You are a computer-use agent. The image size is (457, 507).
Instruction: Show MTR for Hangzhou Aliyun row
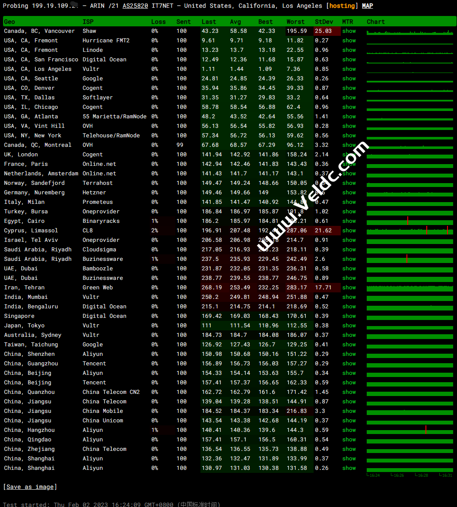click(x=349, y=430)
